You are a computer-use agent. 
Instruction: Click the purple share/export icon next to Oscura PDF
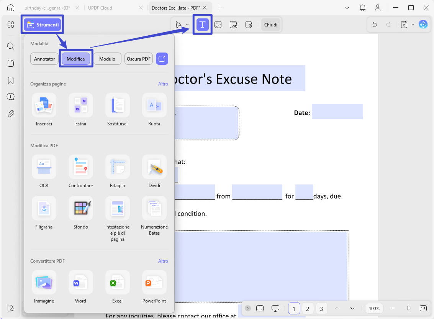[x=162, y=59]
